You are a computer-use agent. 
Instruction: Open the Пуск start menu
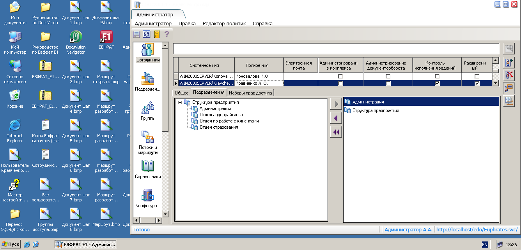[x=11, y=245]
